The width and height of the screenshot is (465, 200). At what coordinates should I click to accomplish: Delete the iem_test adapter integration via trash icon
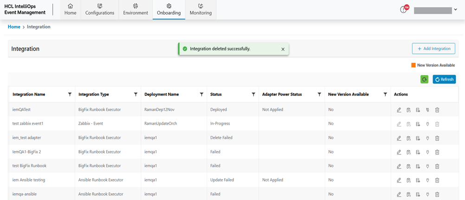437,138
